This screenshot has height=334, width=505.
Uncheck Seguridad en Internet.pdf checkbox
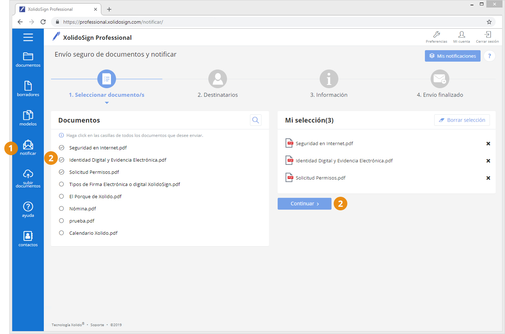tap(61, 148)
